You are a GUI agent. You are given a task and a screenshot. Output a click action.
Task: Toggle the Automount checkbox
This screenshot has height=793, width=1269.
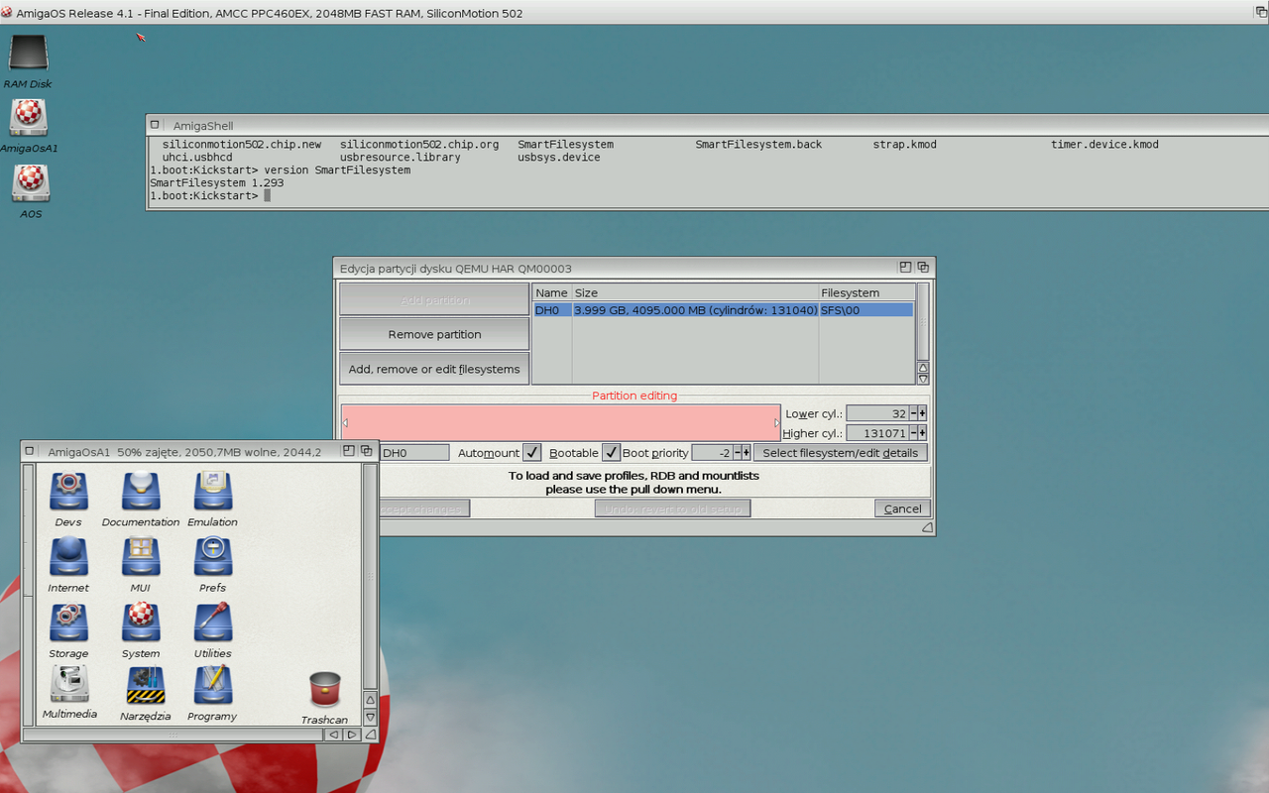(532, 452)
